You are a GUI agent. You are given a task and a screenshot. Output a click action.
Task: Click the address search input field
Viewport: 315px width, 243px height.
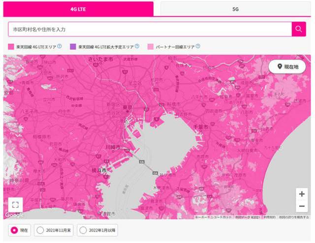pos(150,30)
